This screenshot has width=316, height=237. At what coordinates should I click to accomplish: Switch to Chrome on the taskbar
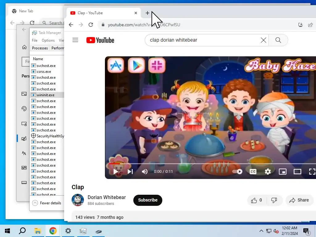click(53, 231)
